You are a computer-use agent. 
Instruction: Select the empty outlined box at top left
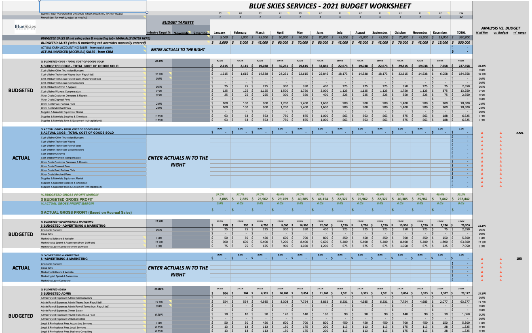point(93,6)
